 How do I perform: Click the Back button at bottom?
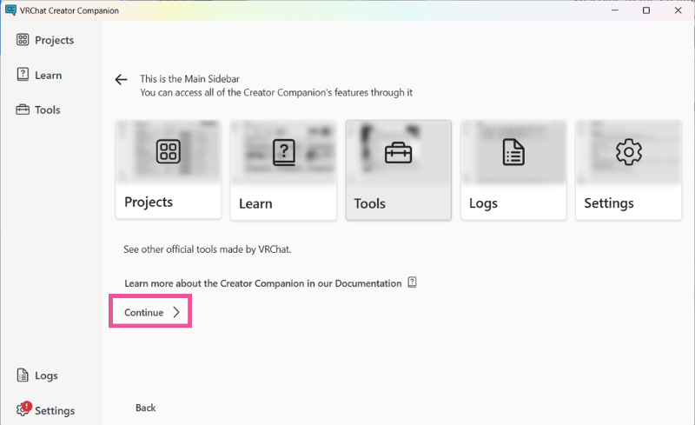(x=145, y=408)
